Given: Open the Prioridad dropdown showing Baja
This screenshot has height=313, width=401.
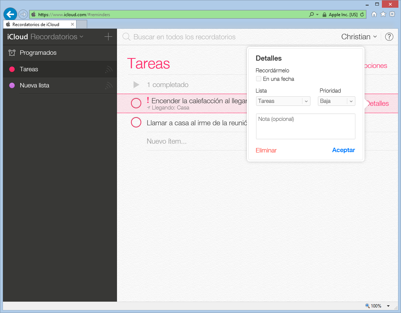Looking at the screenshot, I should [x=337, y=101].
